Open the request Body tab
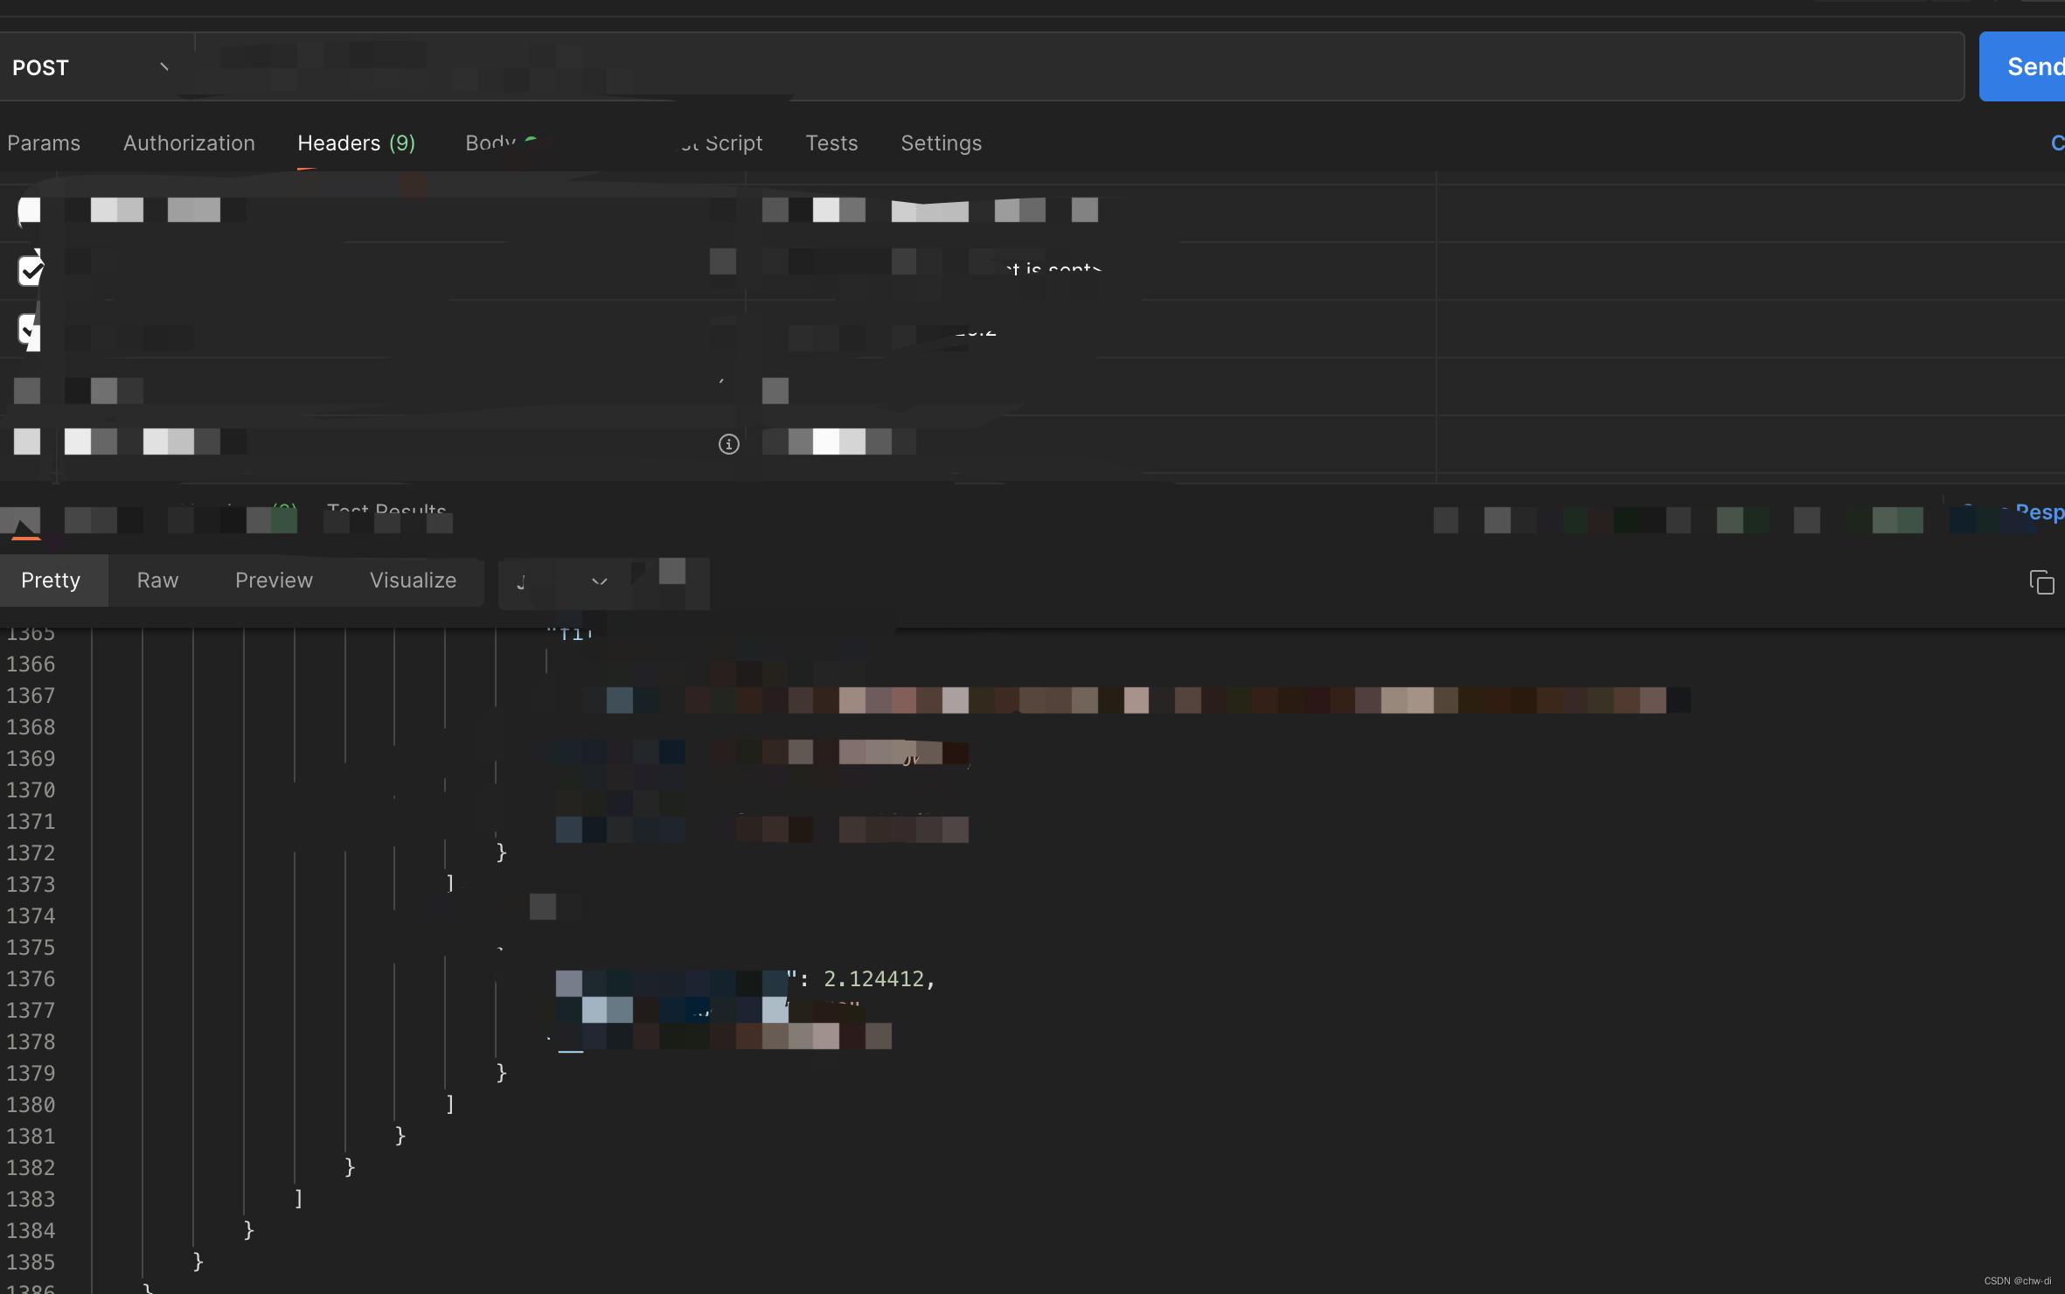 tap(491, 143)
